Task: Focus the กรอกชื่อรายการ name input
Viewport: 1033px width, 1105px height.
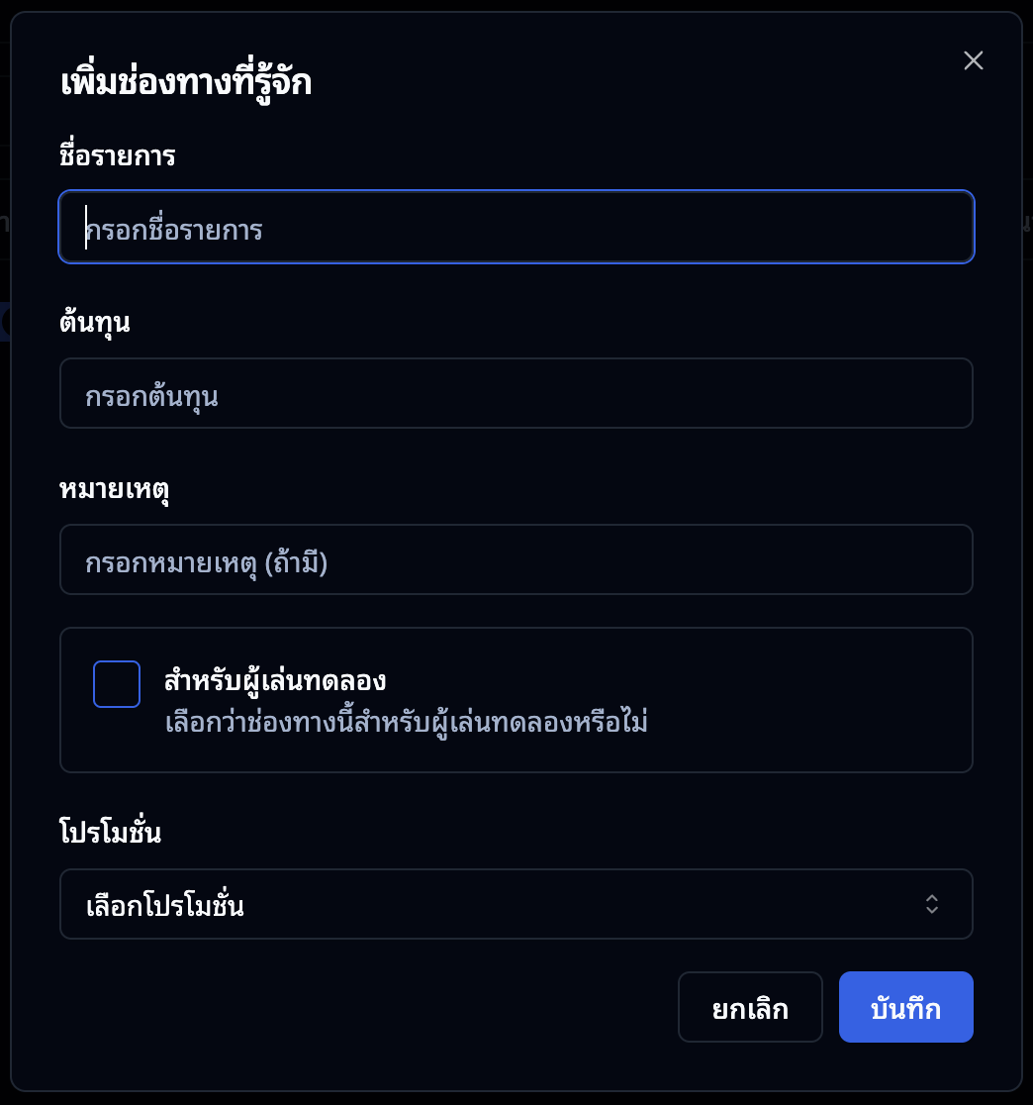Action: 516,227
